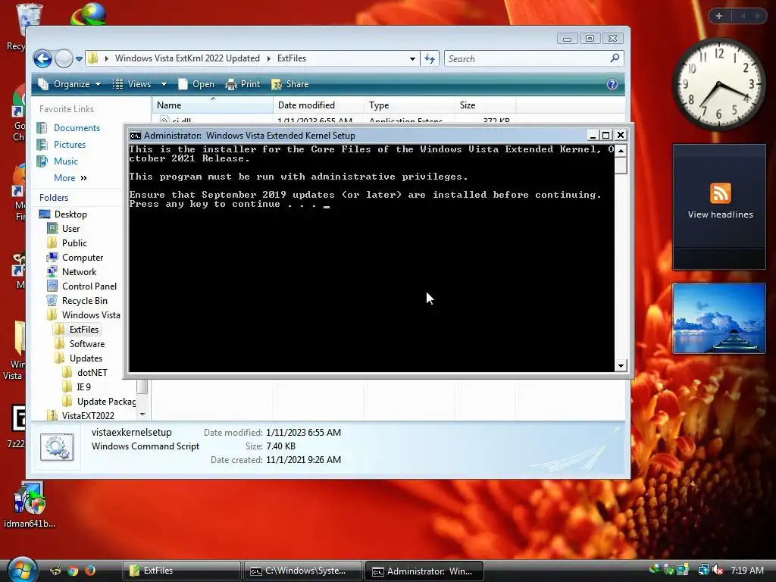Select idman641b installer desktop icon
Viewport: 776px width, 582px height.
30,505
